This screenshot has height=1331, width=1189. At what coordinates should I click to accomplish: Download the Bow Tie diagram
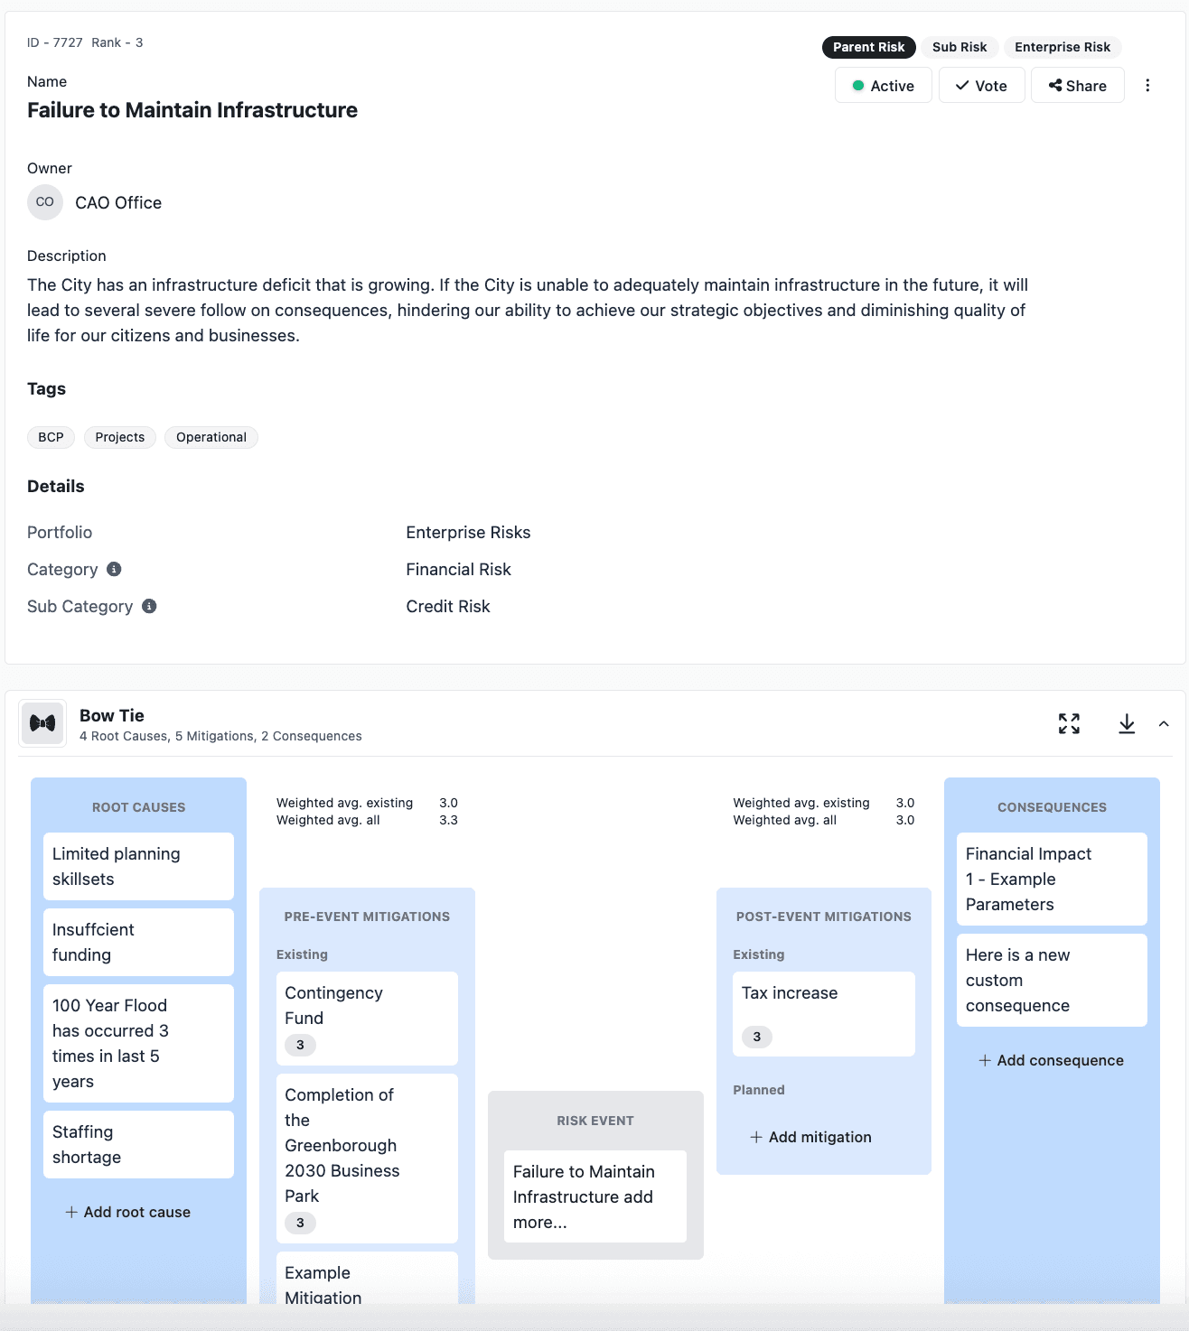tap(1127, 723)
